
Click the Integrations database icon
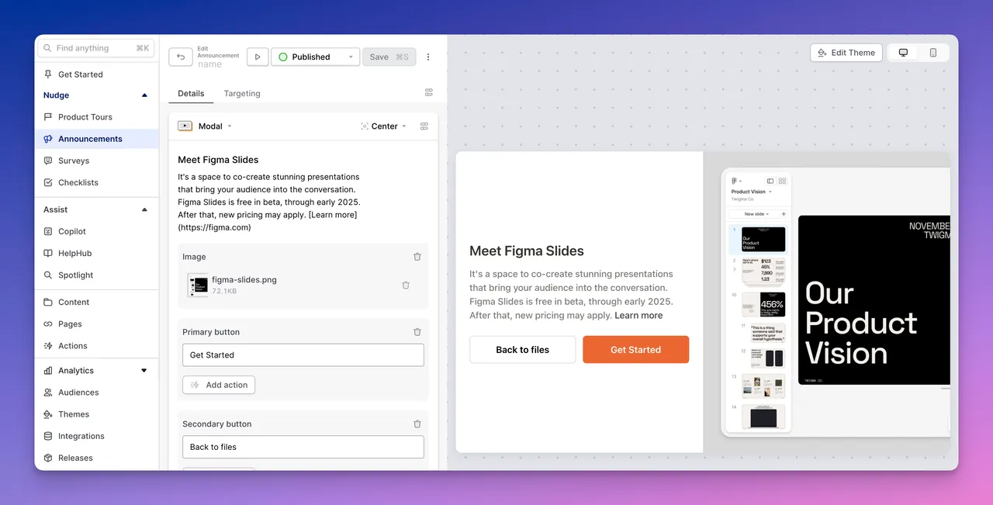48,436
